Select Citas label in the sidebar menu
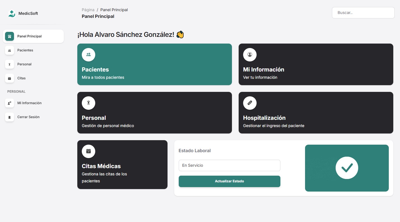This screenshot has width=400, height=222. [x=21, y=78]
